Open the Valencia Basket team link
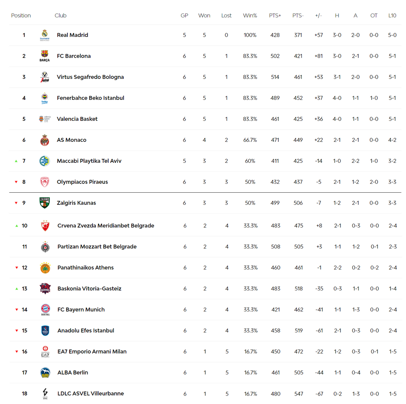This screenshot has height=404, width=406. click(77, 119)
